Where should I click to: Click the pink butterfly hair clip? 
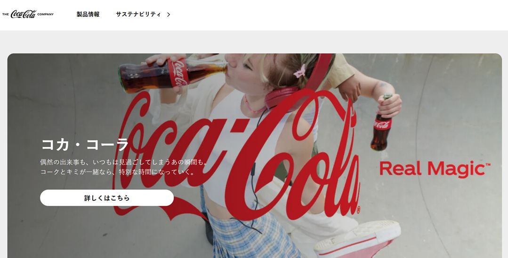[300, 71]
